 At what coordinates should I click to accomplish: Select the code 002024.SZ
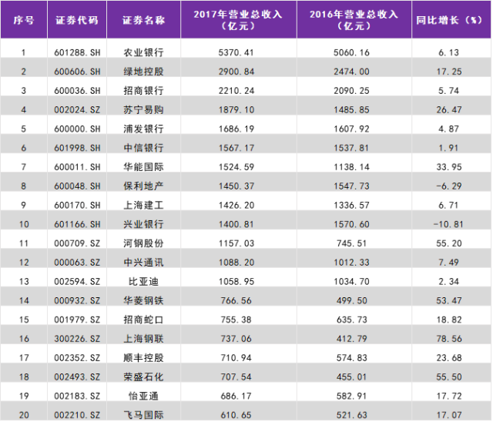77,110
